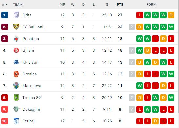
Task: Click Ferizaj's orange D form badge
Action: point(155,121)
